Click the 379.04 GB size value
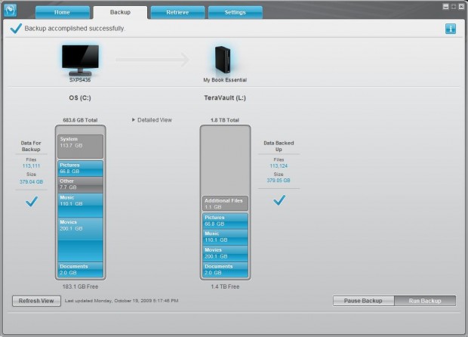This screenshot has width=468, height=337. 31,181
